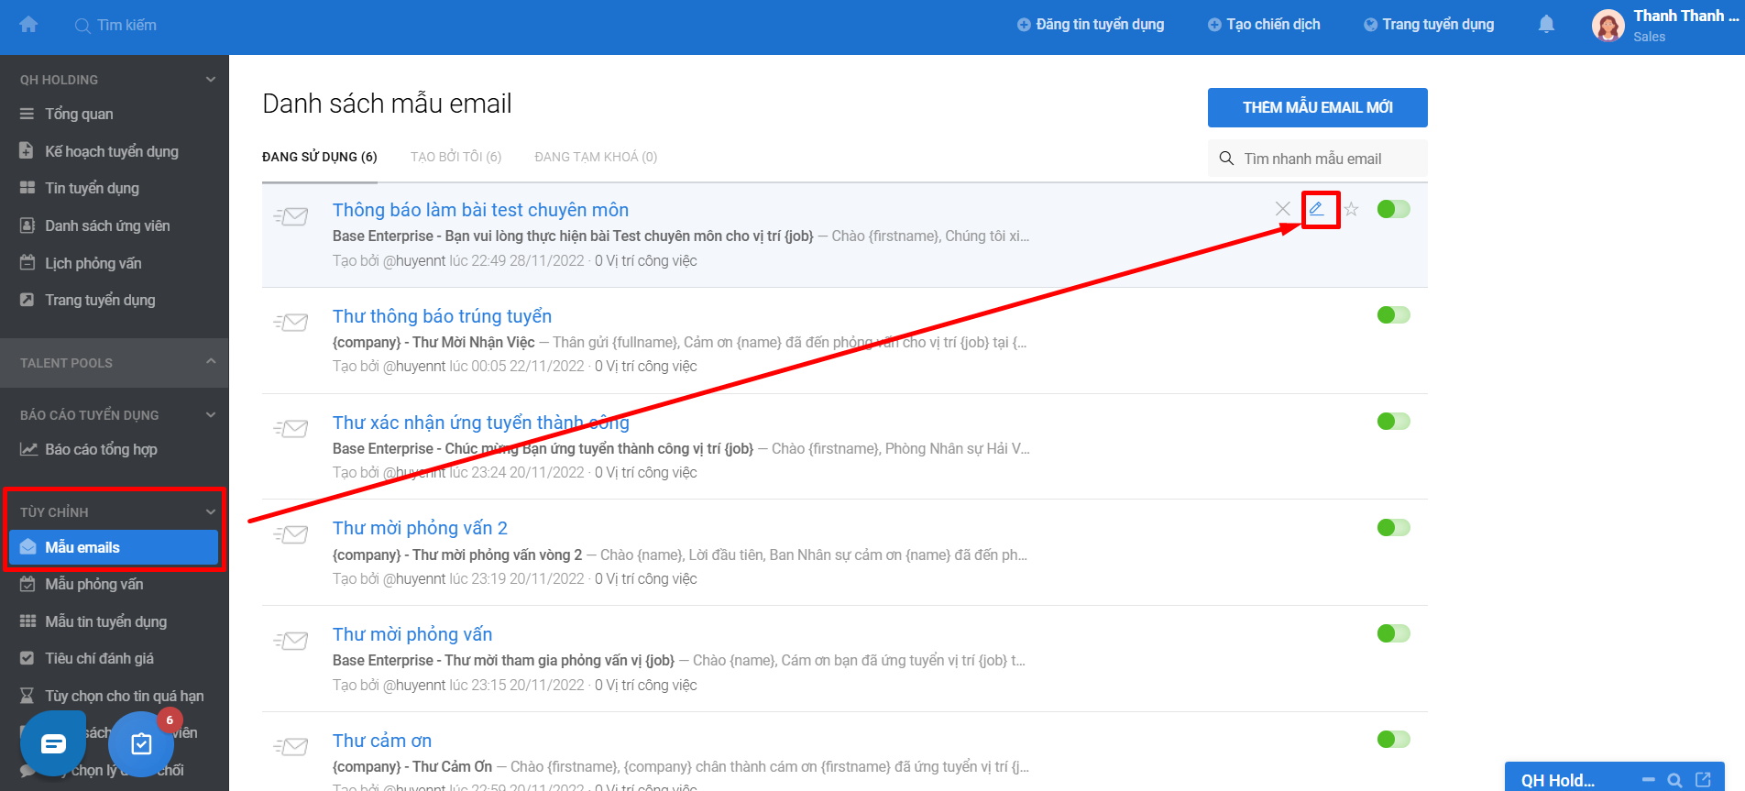Focus Tìm nhanh mẫu email search box

(1318, 159)
